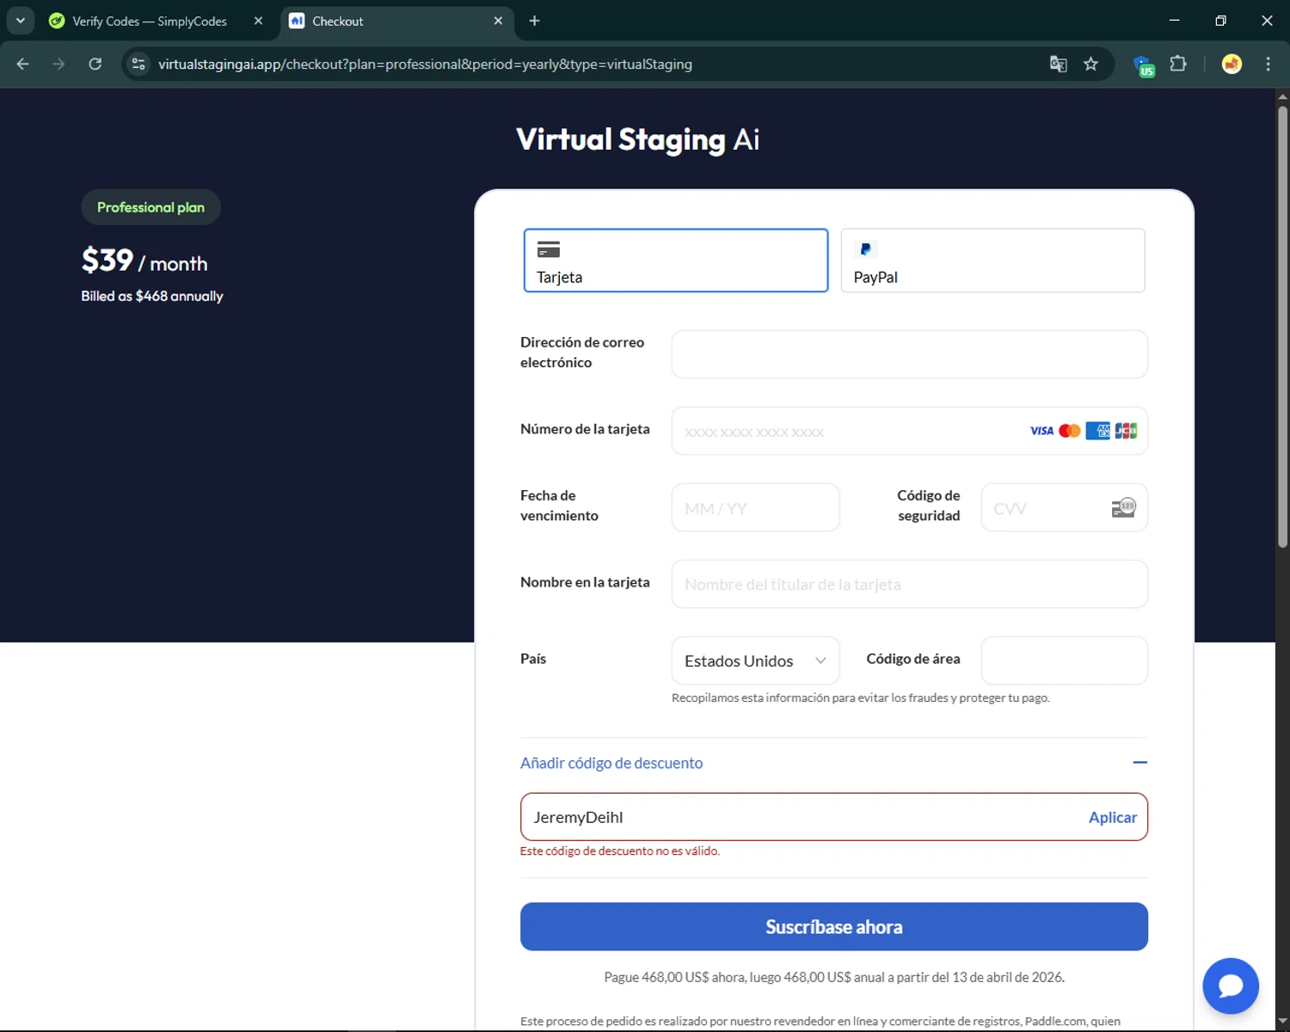Click the page vertical scrollbar
Image resolution: width=1290 pixels, height=1032 pixels.
[1282, 327]
